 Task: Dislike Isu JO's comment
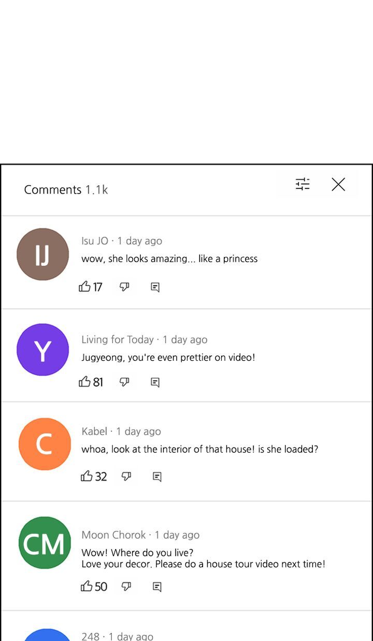pyautogui.click(x=124, y=287)
